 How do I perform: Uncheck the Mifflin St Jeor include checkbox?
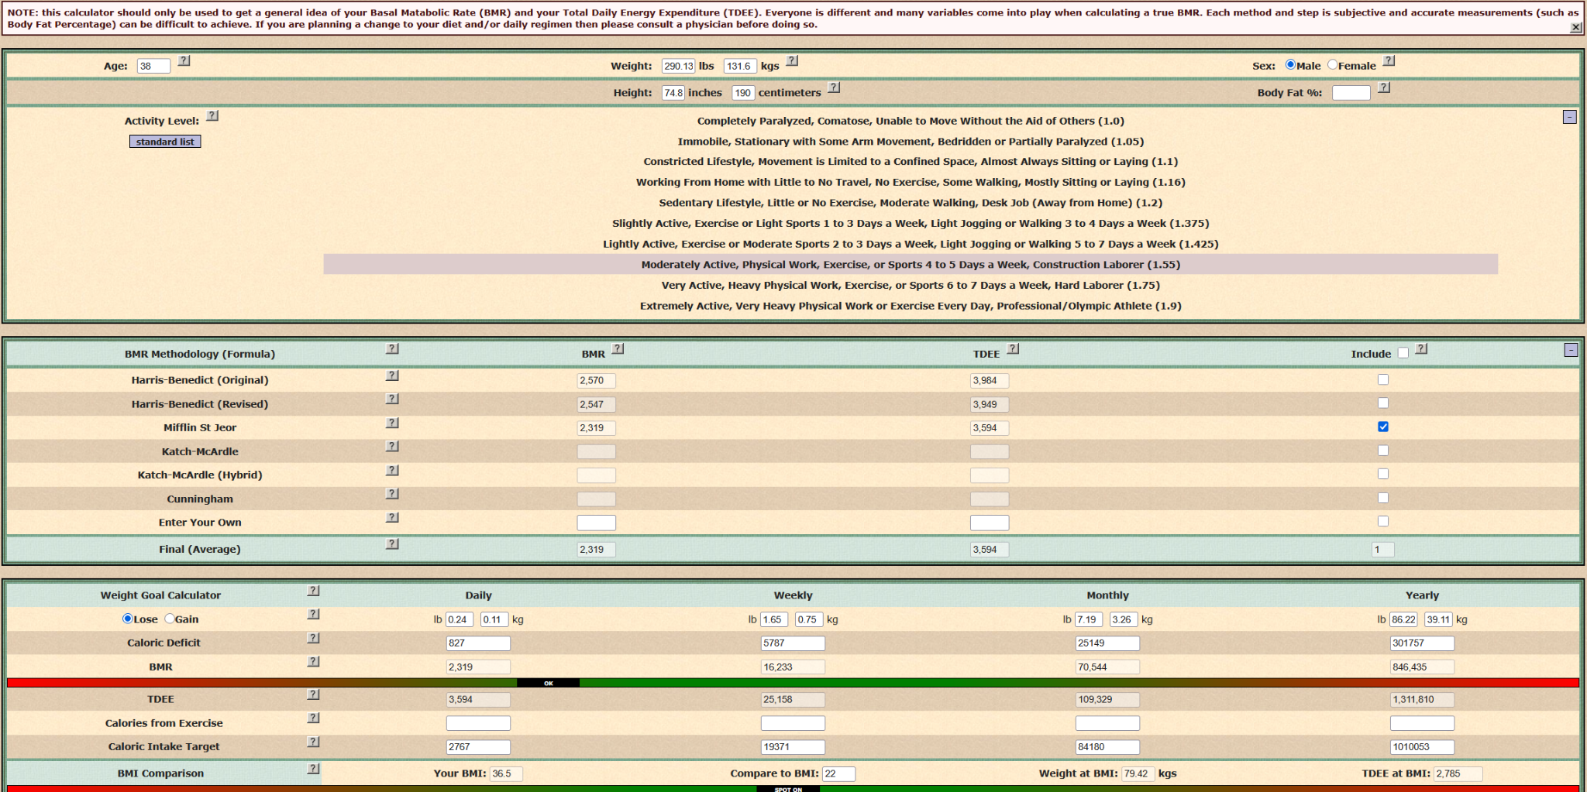[1383, 427]
